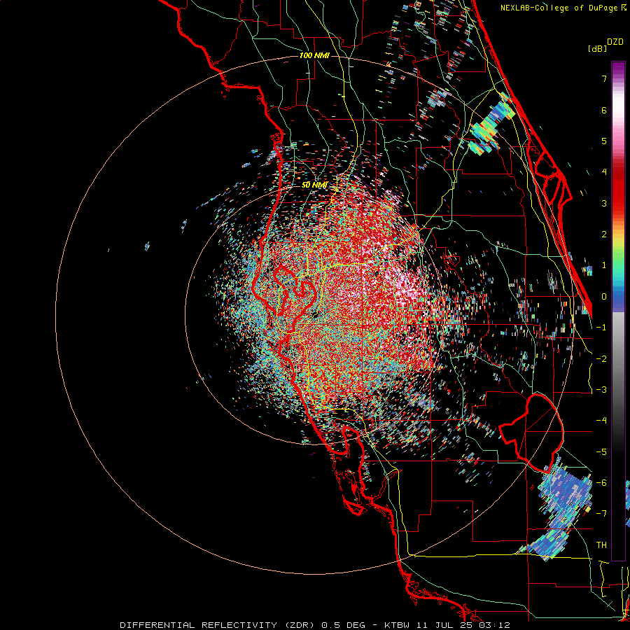Click "(ZDR)" in the bottom caption

coord(300,625)
